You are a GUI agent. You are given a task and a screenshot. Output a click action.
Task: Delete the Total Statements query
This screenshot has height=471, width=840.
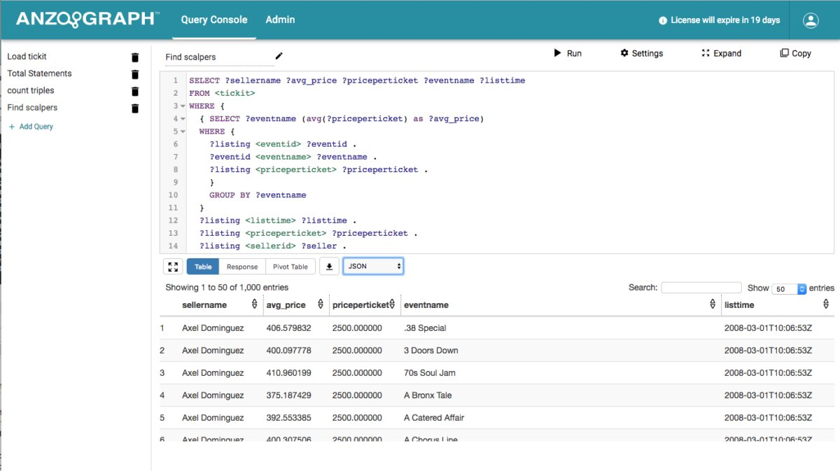tap(135, 74)
